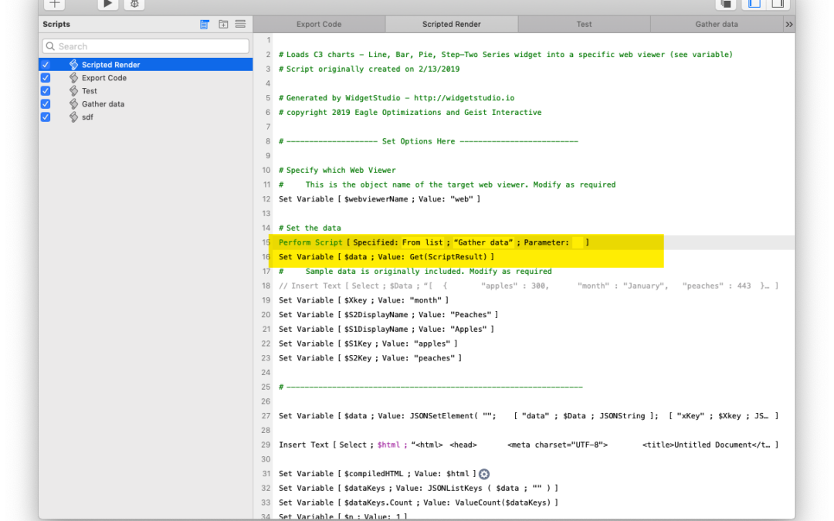This screenshot has width=834, height=521.
Task: Select the Scripted Render tab
Action: click(452, 25)
